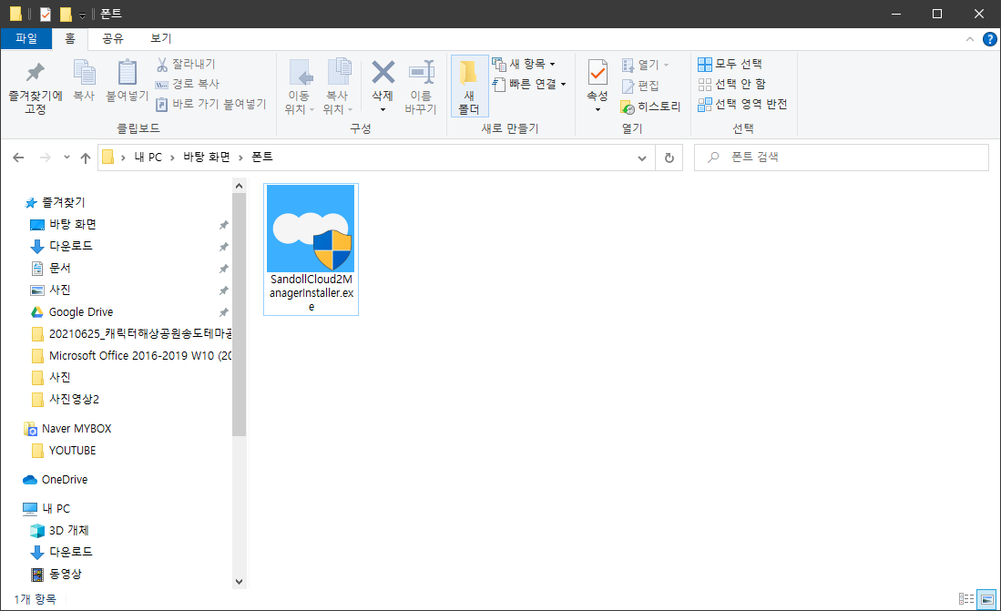
Task: Open the blue help question mark
Action: 989,39
